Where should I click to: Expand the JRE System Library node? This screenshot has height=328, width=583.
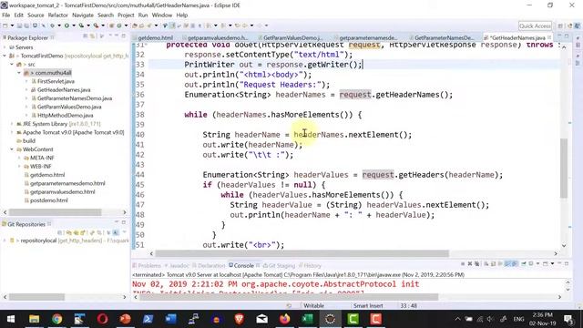(x=12, y=124)
